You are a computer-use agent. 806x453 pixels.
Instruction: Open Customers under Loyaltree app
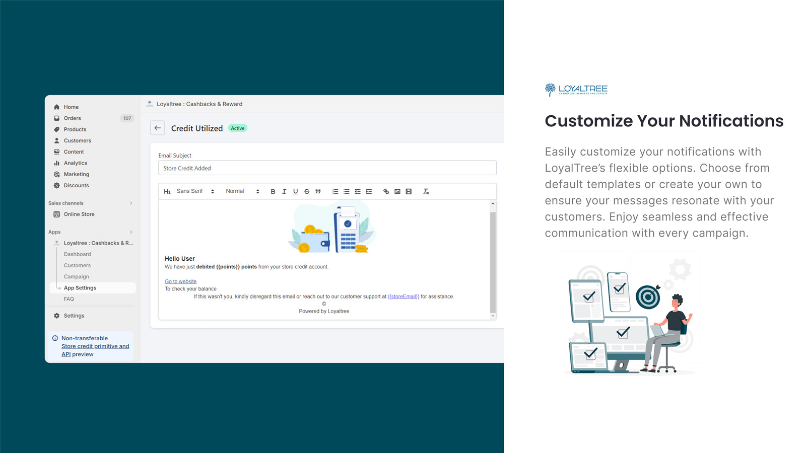click(77, 265)
